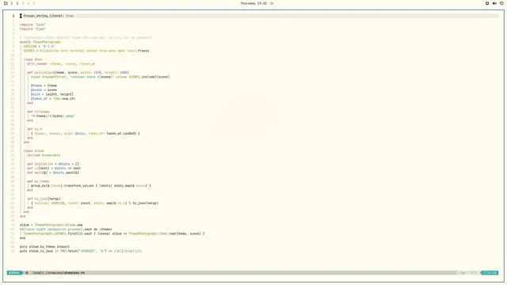Switch to workspace 5
The width and height of the screenshot is (507, 285).
tap(33, 3)
